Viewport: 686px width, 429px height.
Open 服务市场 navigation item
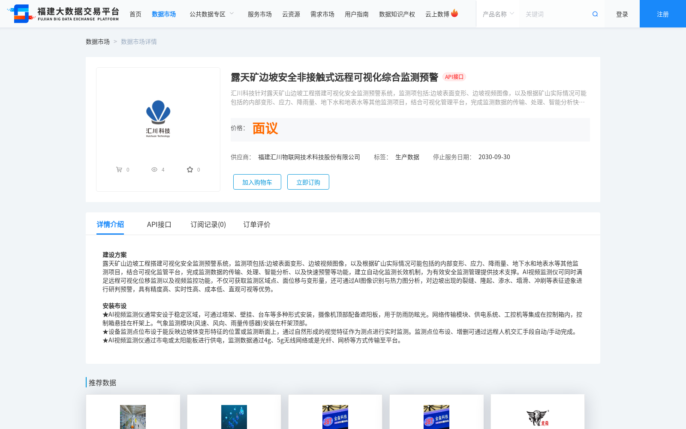pyautogui.click(x=260, y=14)
